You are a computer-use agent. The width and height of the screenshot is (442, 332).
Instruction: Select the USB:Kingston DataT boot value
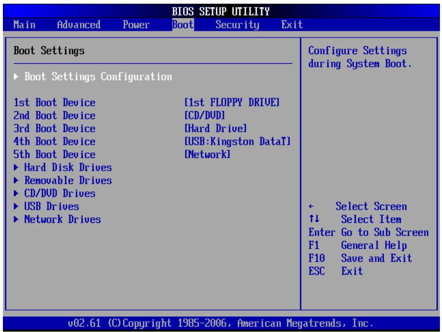click(x=237, y=141)
